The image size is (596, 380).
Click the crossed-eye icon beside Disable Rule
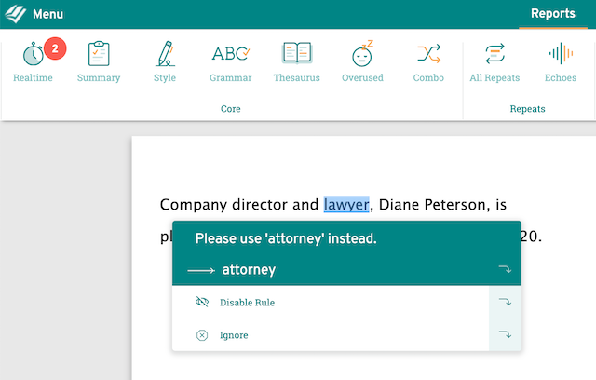pos(202,302)
